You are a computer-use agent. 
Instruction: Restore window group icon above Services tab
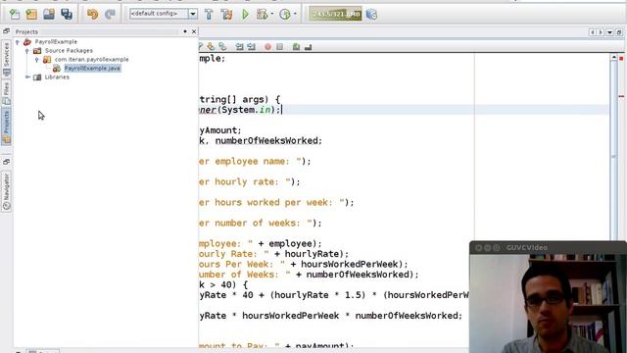[7, 31]
